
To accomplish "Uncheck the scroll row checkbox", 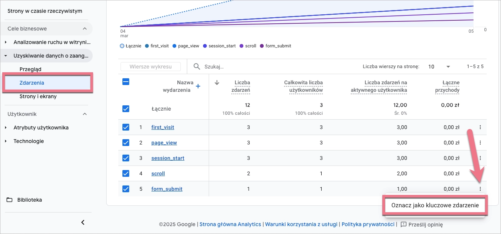I will (x=126, y=173).
